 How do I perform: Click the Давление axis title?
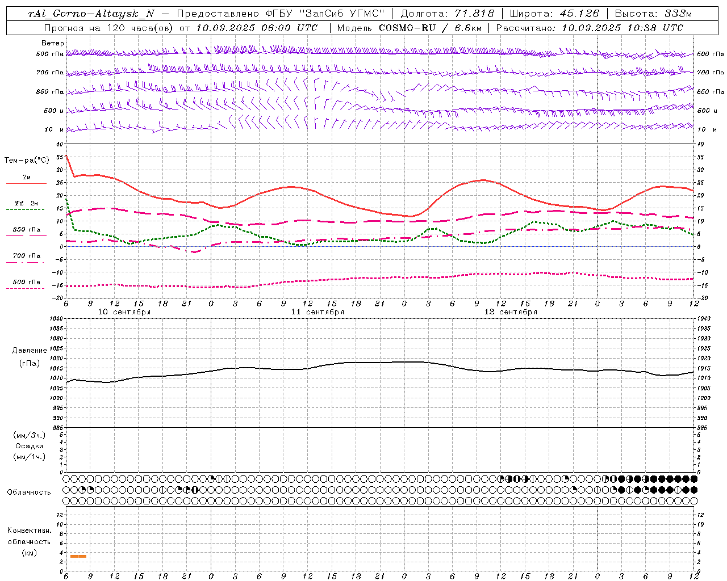tap(30, 351)
